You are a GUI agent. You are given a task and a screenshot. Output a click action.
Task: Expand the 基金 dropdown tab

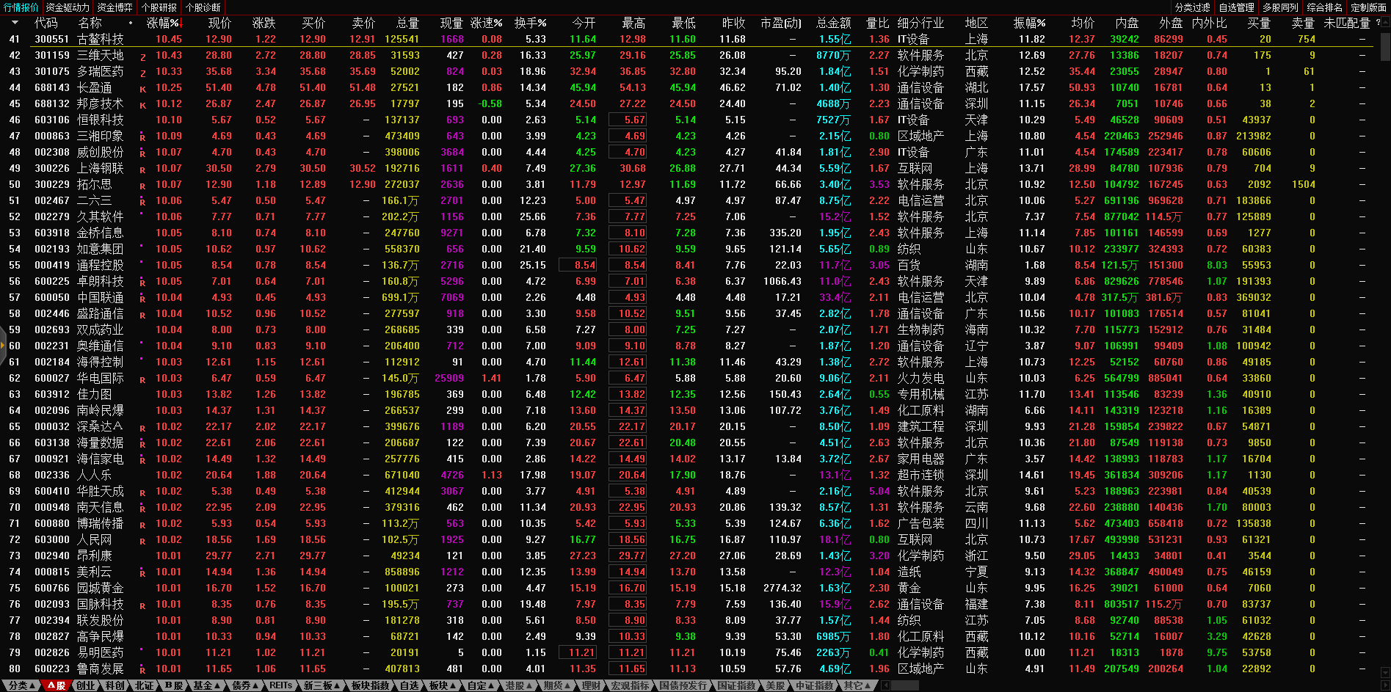[206, 685]
